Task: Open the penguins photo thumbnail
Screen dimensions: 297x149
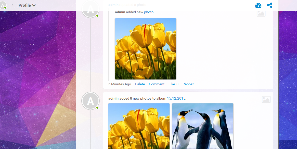Action: [203, 126]
